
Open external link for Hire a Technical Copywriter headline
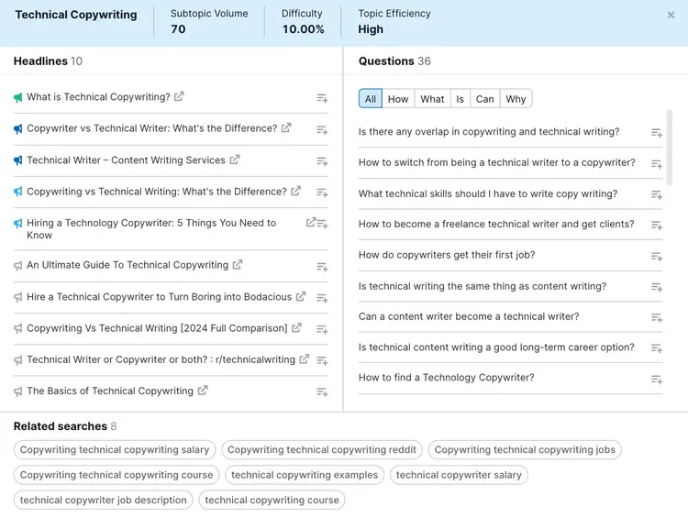(301, 296)
